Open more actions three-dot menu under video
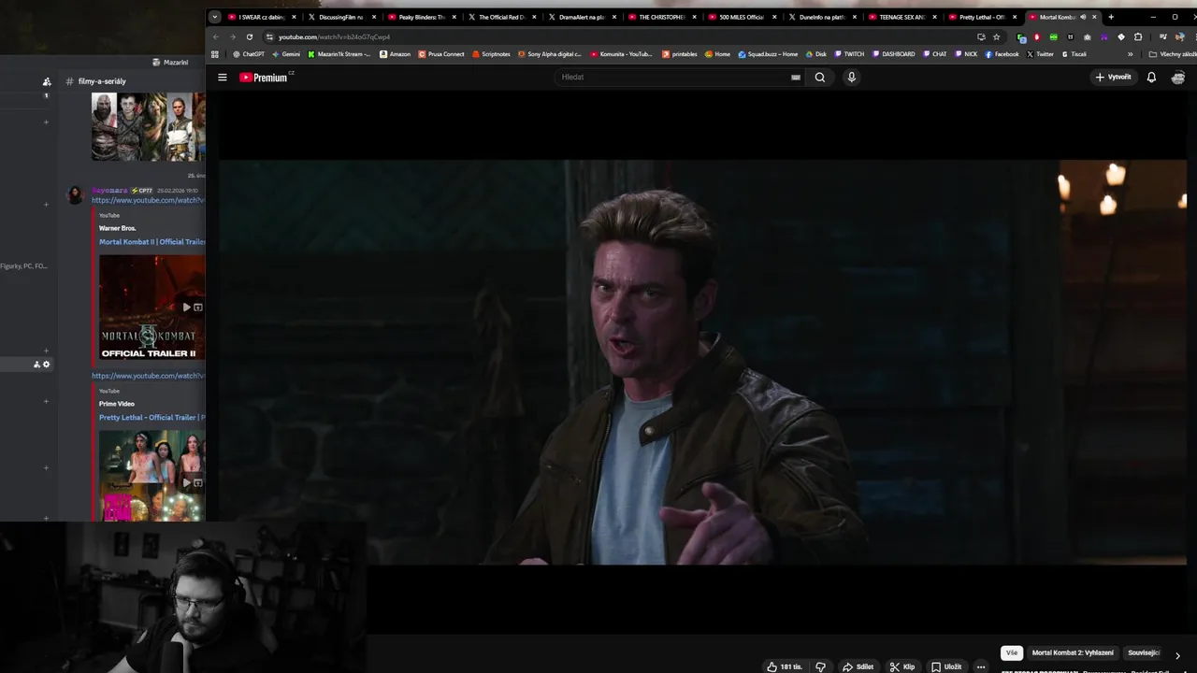Viewport: 1197px width, 673px height. coord(981,666)
